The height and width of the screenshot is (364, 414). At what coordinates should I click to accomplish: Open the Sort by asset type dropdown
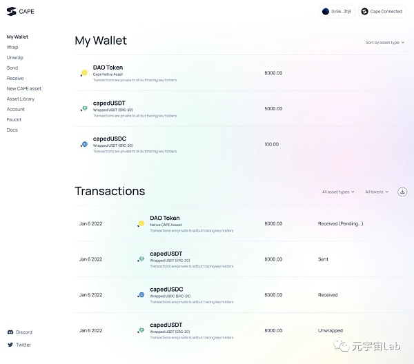pos(384,43)
